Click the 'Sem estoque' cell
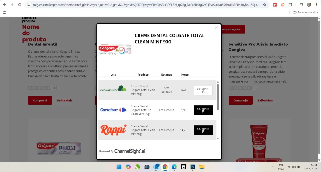 pos(167,90)
